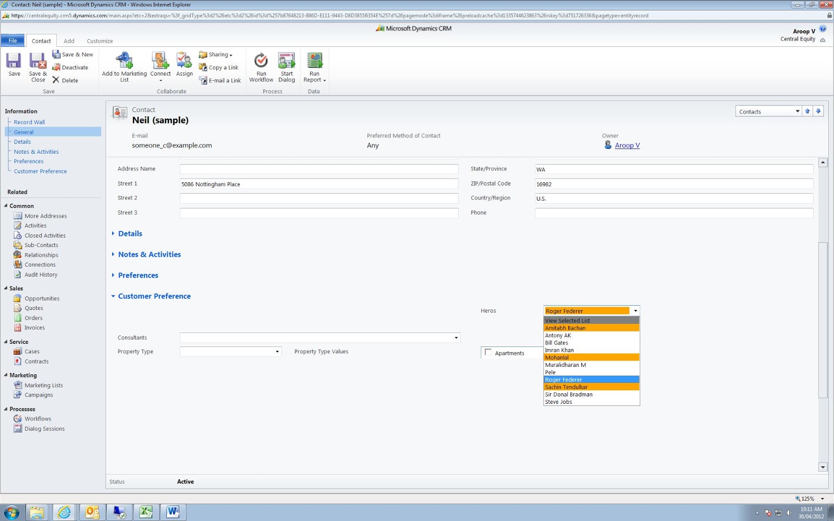Go to next record with down arrow
The height and width of the screenshot is (521, 834).
coord(818,111)
